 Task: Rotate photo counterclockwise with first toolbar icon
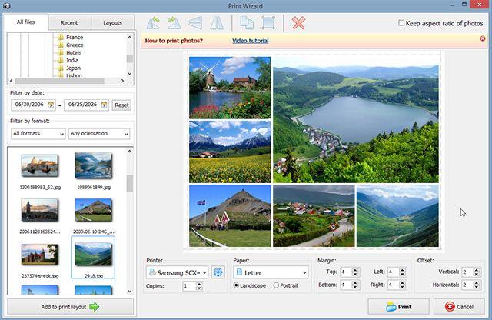(153, 23)
